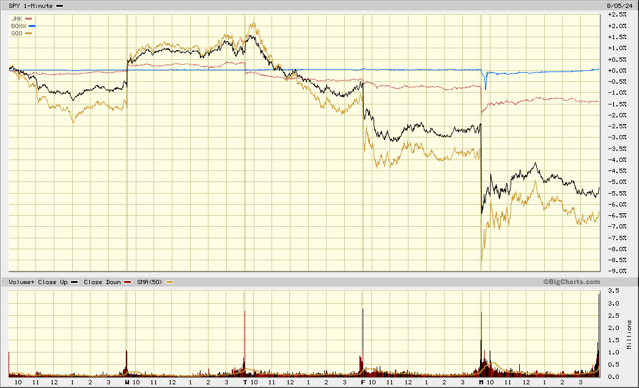Click the gold SMA(50) legend swatch
Image resolution: width=639 pixels, height=388 pixels.
(169, 282)
